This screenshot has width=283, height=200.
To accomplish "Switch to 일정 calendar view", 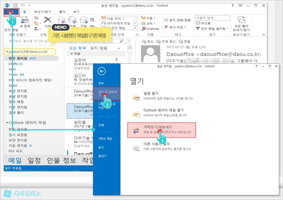I will tap(34, 160).
